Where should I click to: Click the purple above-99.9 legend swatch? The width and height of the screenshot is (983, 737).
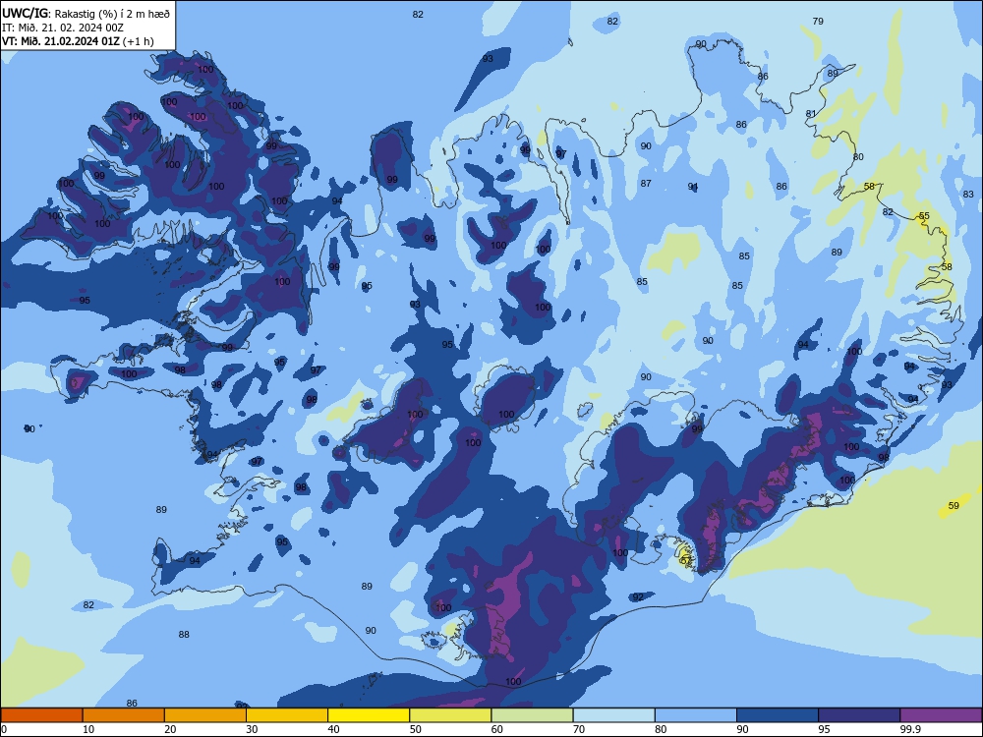pos(941,715)
